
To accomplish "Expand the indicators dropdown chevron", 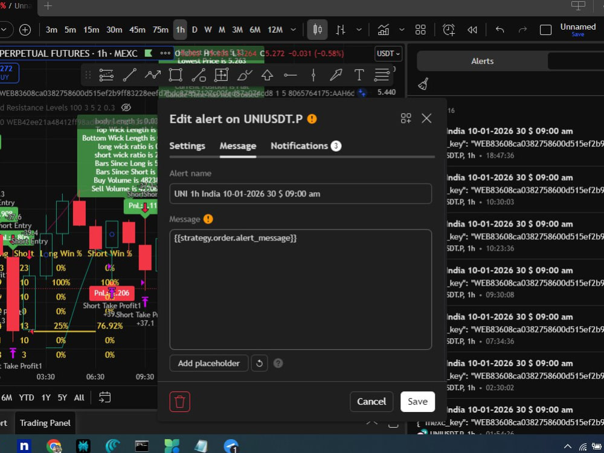I will tap(402, 30).
